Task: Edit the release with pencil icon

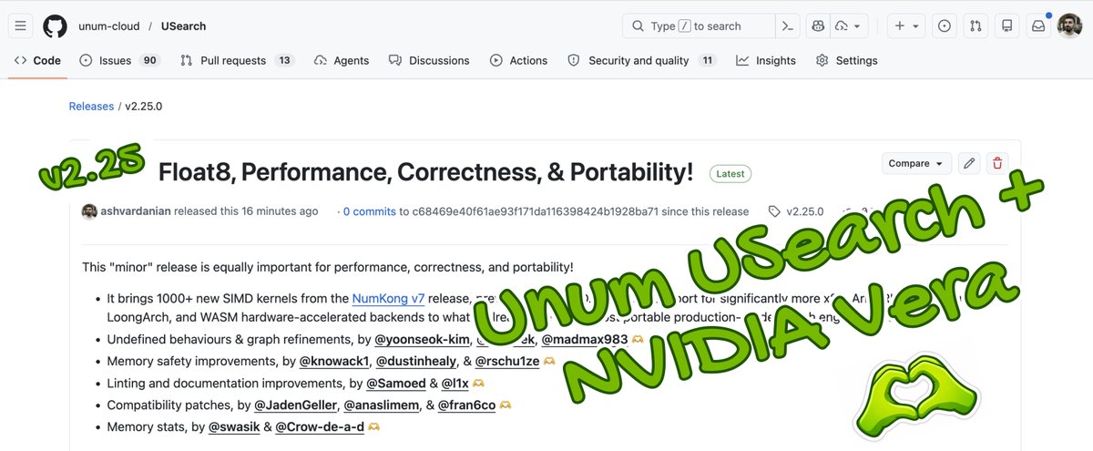Action: click(969, 163)
